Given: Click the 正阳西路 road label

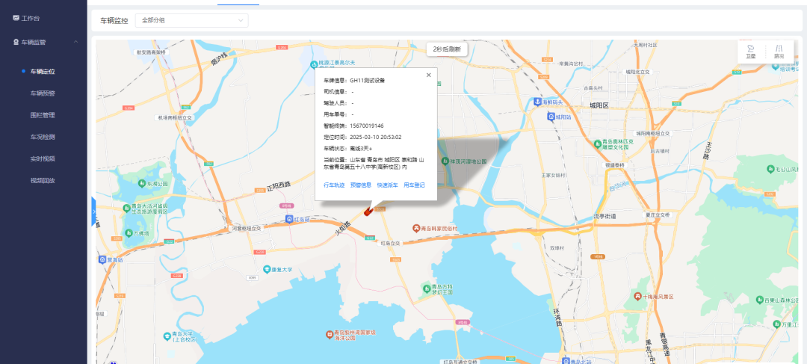Looking at the screenshot, I should (x=279, y=187).
